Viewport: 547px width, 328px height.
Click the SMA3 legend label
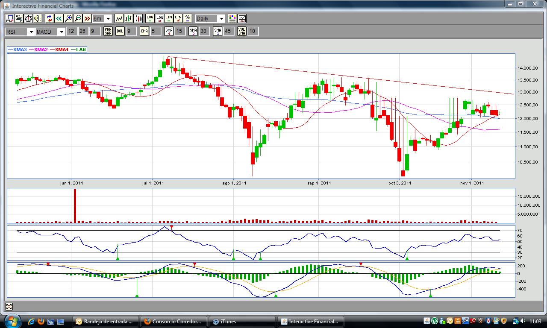(20, 50)
